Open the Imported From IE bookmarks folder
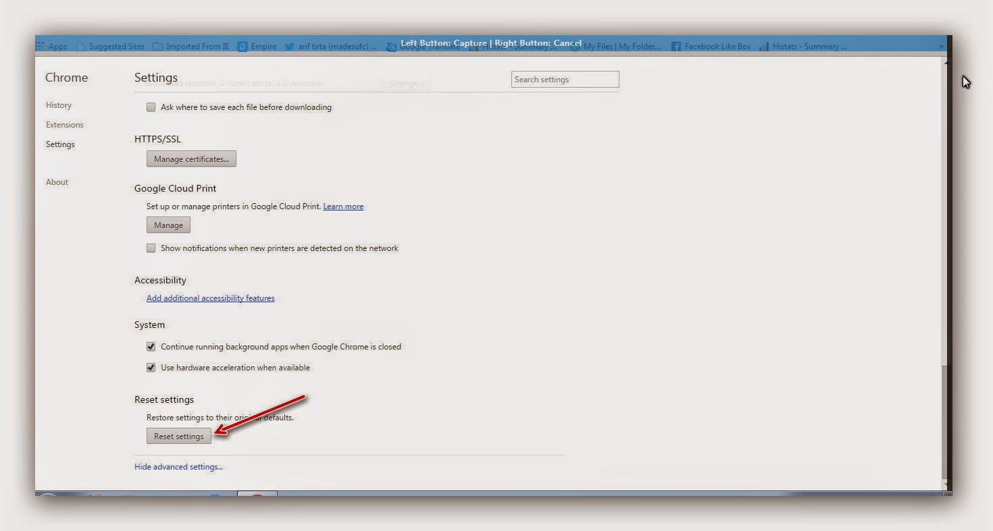993x531 pixels. click(x=190, y=47)
